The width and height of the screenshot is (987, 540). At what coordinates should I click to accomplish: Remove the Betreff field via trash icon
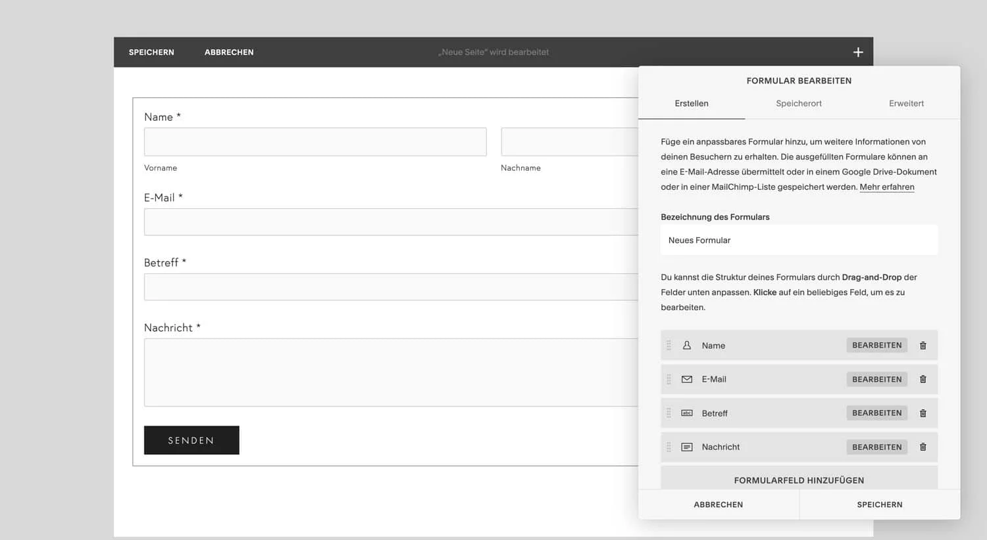point(923,413)
